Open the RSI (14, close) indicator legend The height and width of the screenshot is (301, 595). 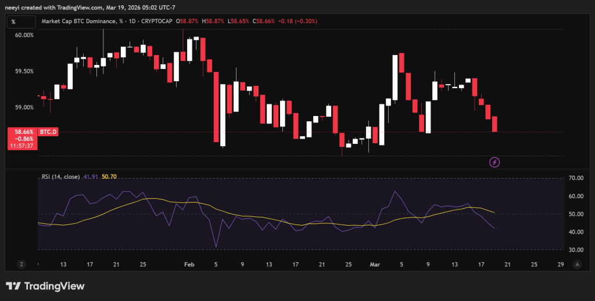point(60,176)
